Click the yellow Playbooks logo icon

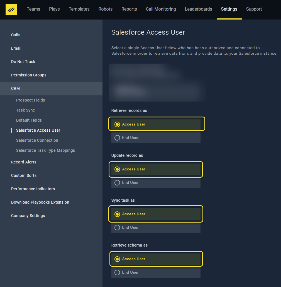[11, 10]
